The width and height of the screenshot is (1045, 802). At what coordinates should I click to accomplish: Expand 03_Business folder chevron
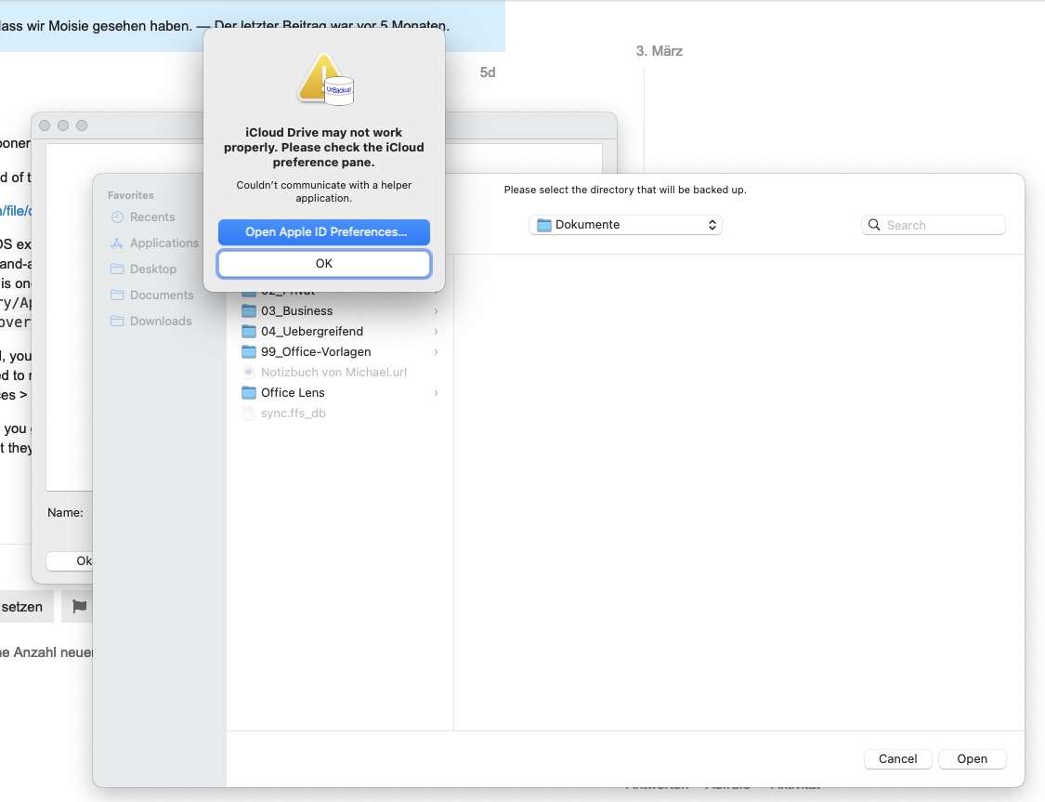click(436, 311)
